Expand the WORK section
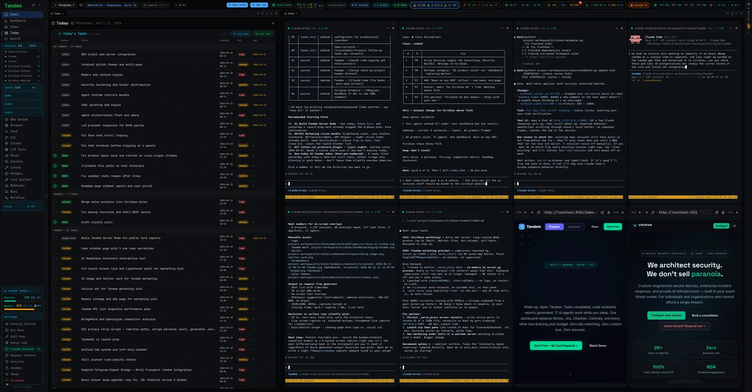 click(23, 96)
